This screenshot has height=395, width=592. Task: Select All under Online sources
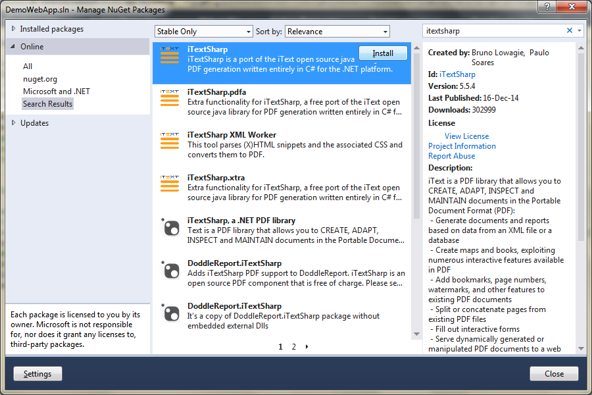[x=28, y=66]
